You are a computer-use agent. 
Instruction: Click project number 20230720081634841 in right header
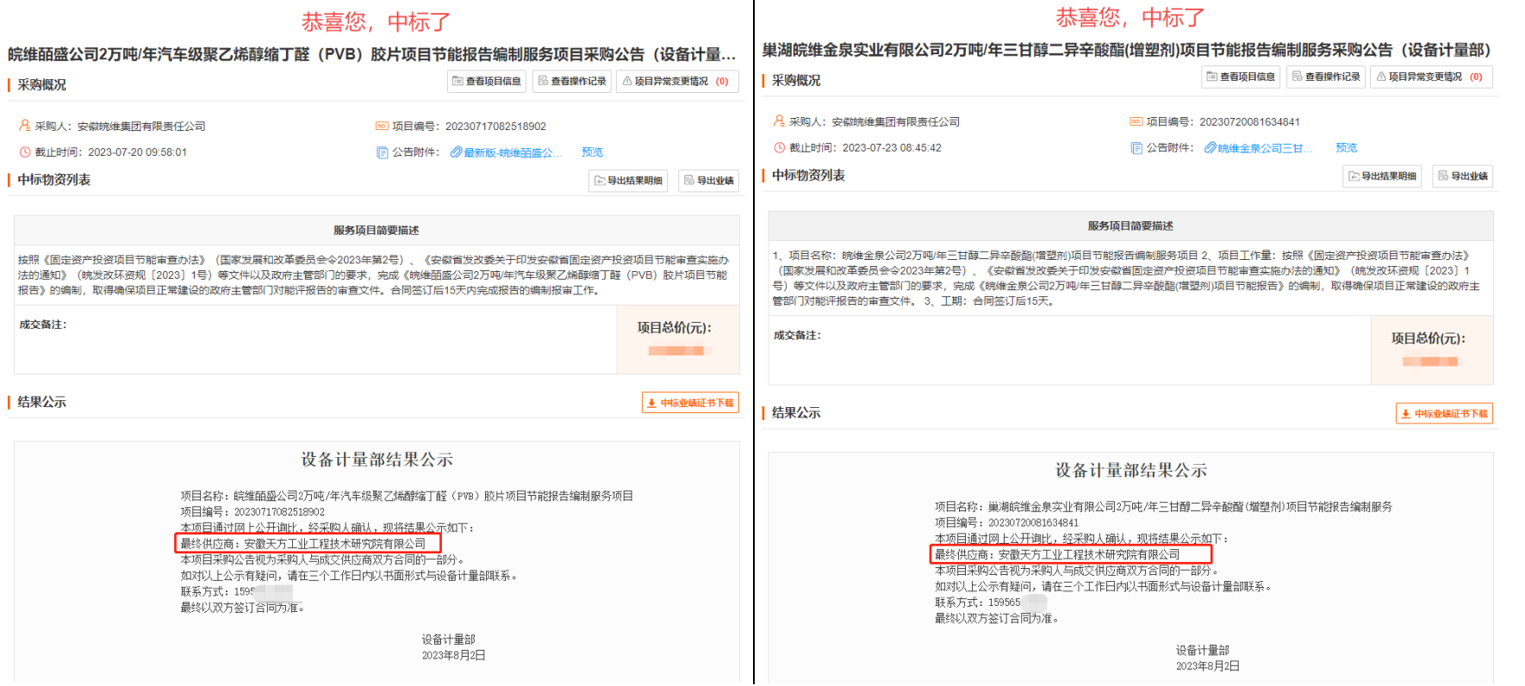tap(1249, 122)
